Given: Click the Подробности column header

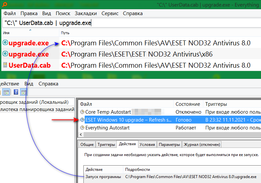Looking at the screenshot, I should [192, 170].
